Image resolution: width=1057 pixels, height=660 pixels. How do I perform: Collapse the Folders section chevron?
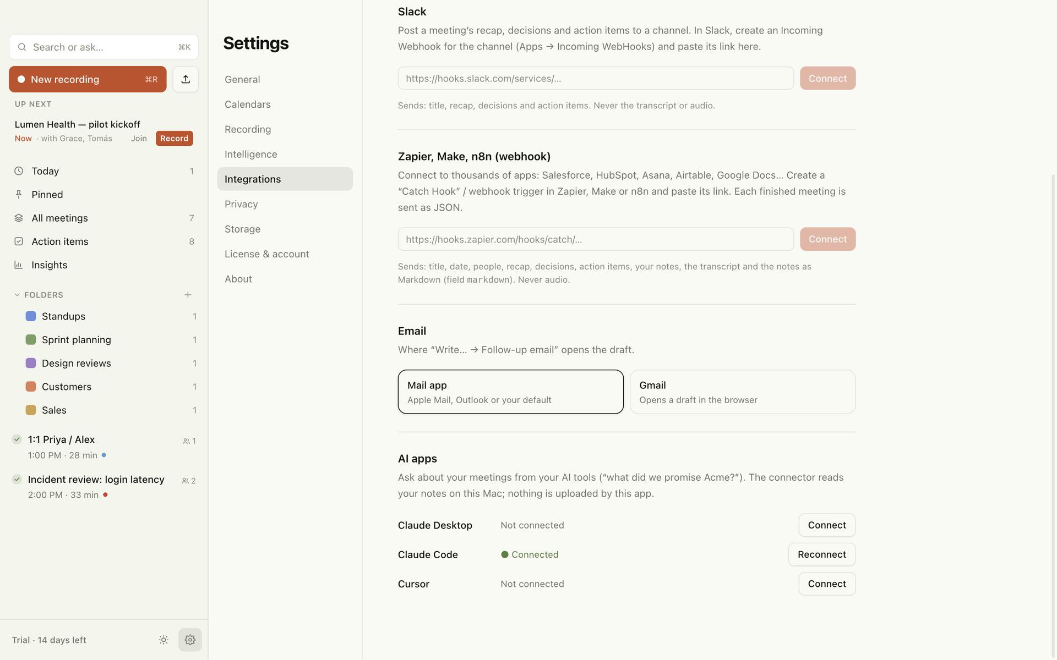pos(17,295)
